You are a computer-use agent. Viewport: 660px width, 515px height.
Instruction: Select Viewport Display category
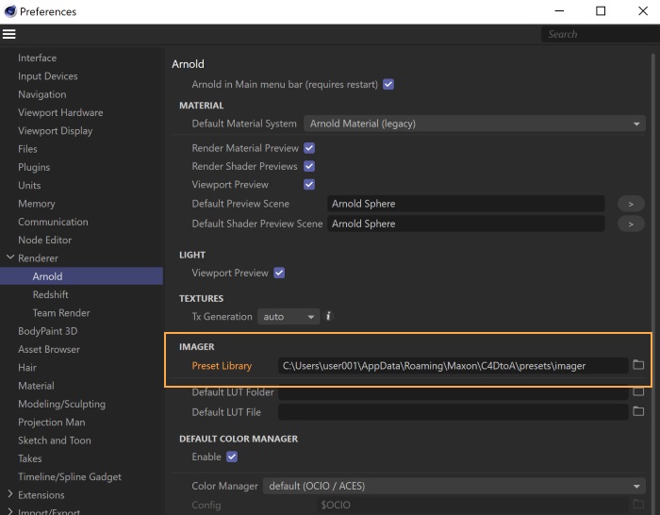[55, 131]
